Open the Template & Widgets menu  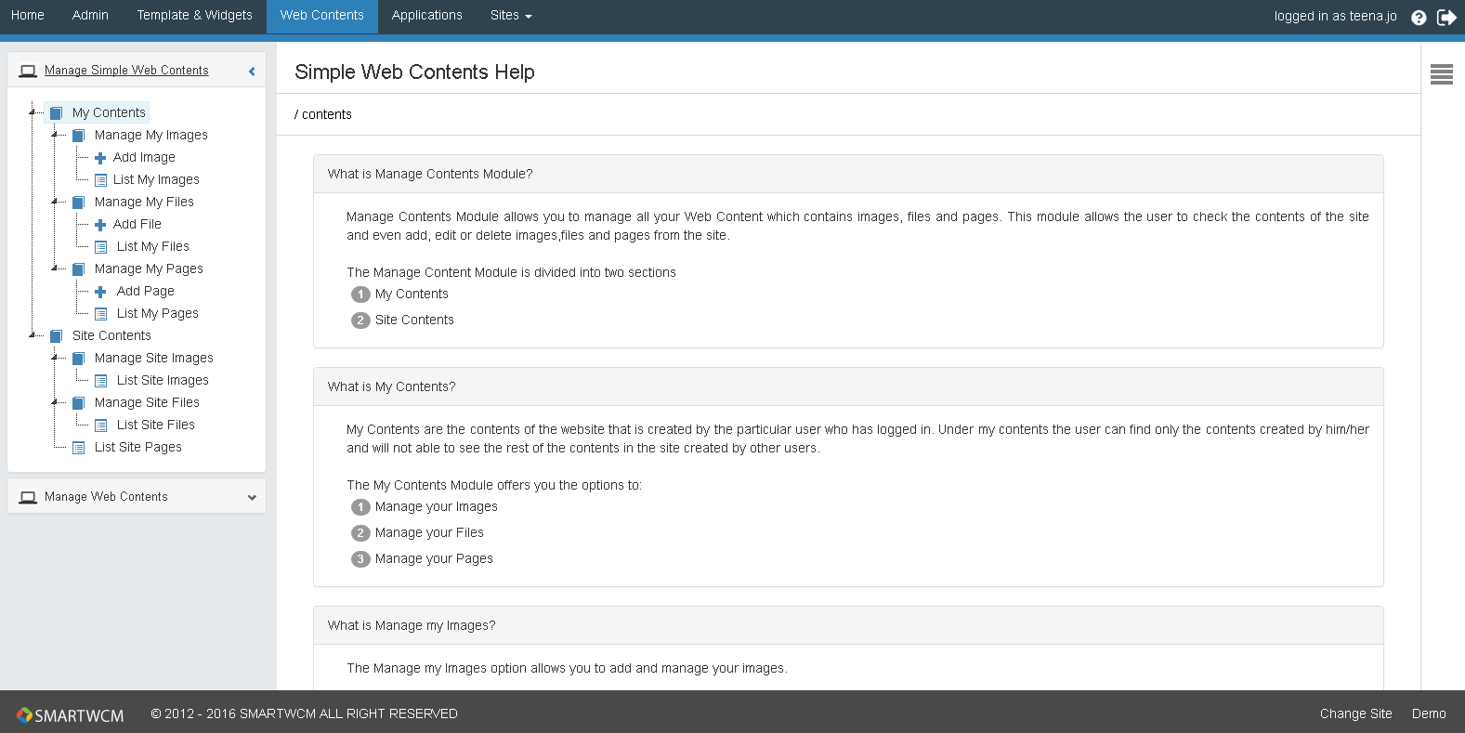pyautogui.click(x=194, y=16)
